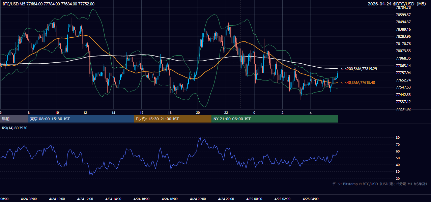Viewport: 431px width, 202px height.
Task: Select the 早朝 session bar
Action: tap(14, 119)
